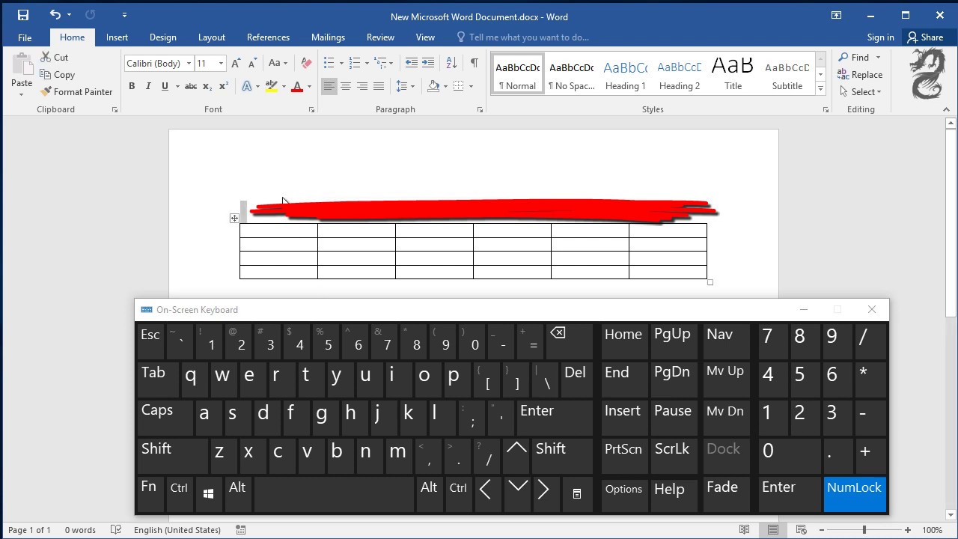Click the Bullets list icon

pyautogui.click(x=329, y=63)
